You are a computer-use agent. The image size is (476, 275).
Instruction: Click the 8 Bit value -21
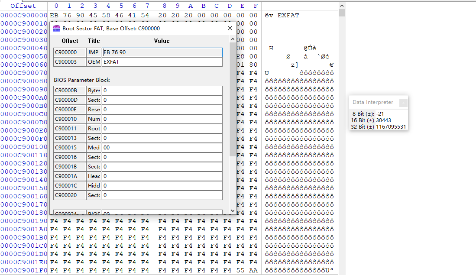pos(380,114)
